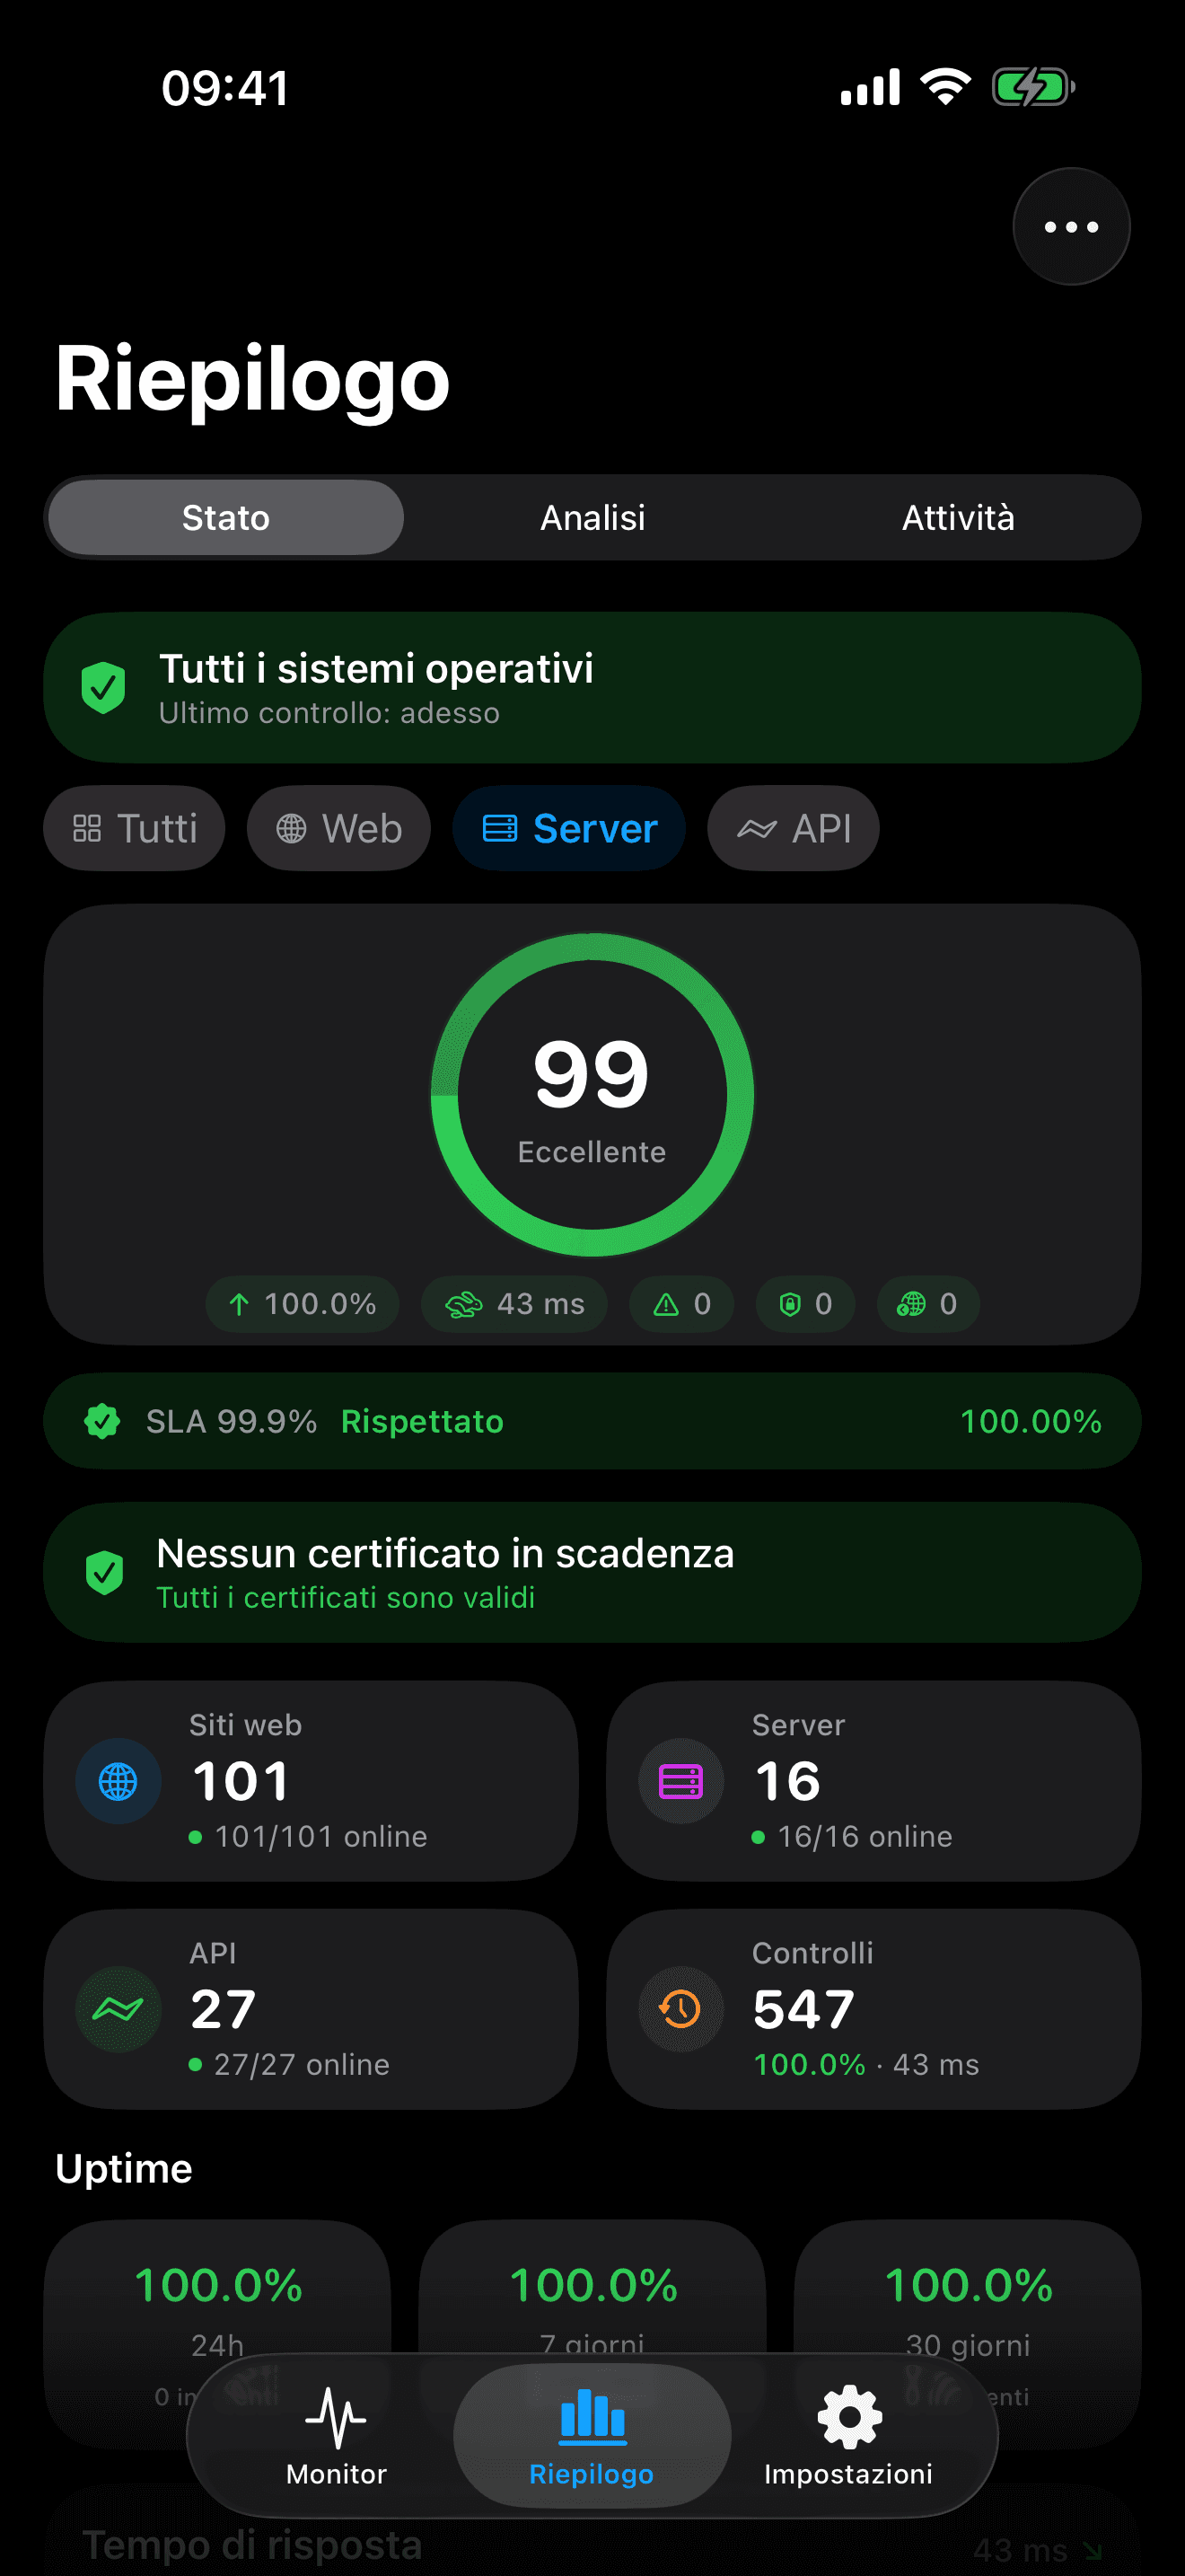Switch to the Analisi segment
The image size is (1185, 2576).
[592, 518]
